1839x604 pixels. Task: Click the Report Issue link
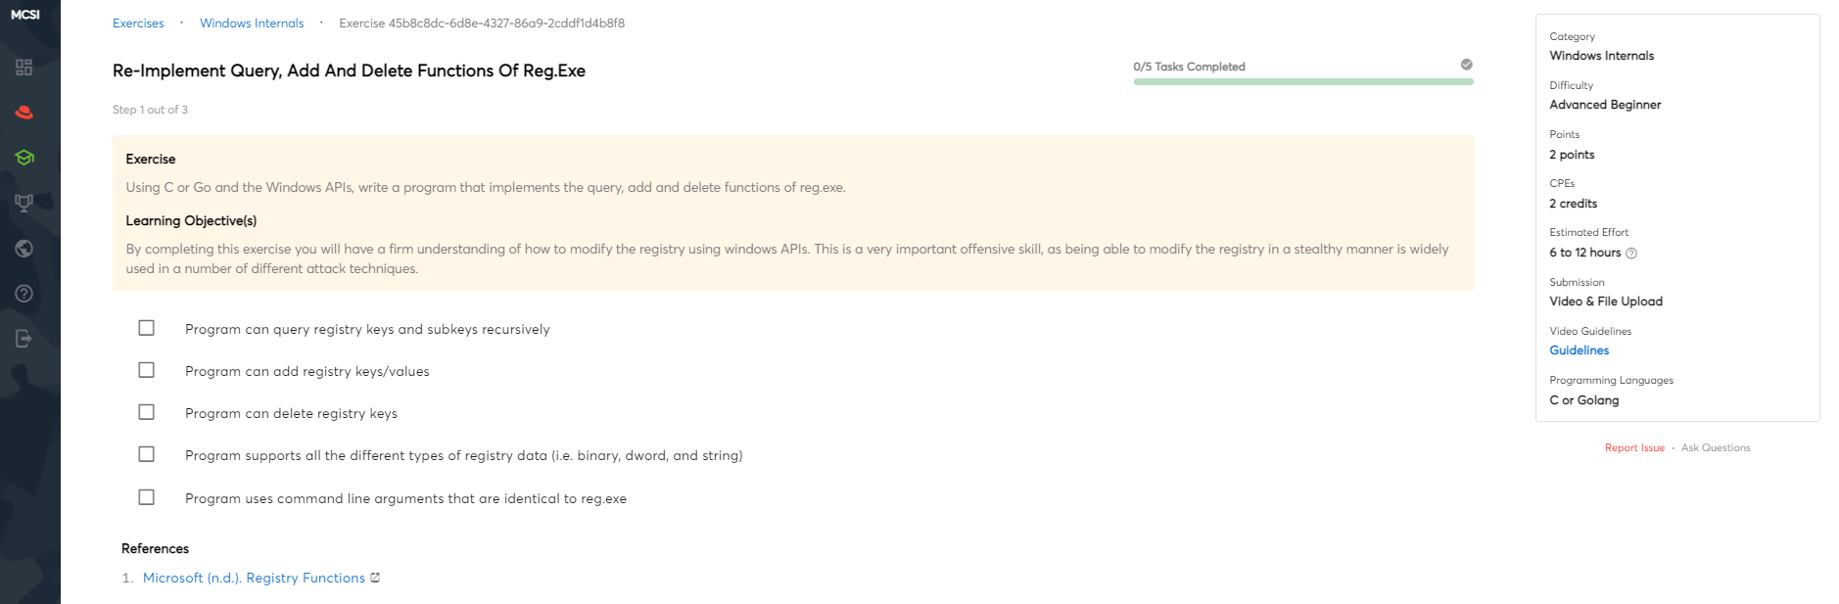[x=1634, y=448]
